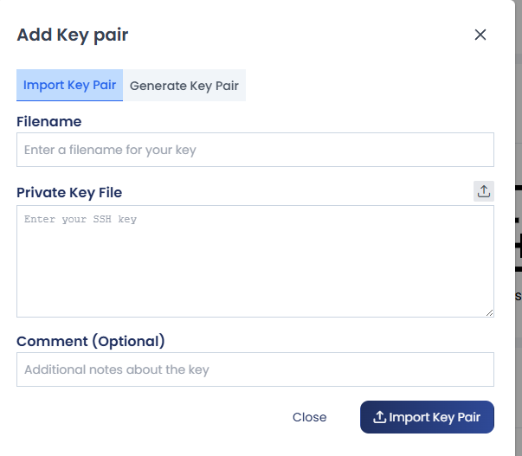Click the upload arrow inside Import button
This screenshot has height=456, width=522.
click(x=379, y=417)
